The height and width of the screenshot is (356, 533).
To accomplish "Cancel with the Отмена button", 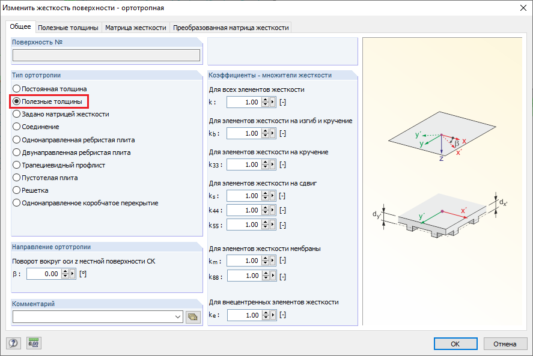I will 505,344.
